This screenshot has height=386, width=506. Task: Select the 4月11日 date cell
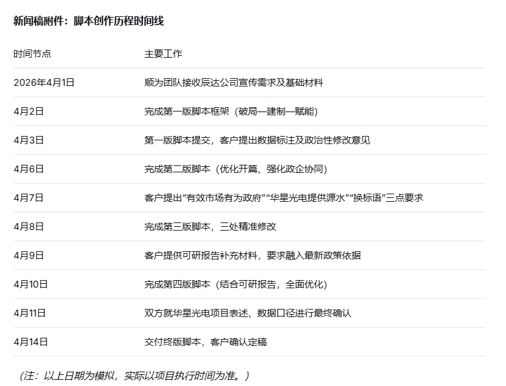pyautogui.click(x=31, y=313)
